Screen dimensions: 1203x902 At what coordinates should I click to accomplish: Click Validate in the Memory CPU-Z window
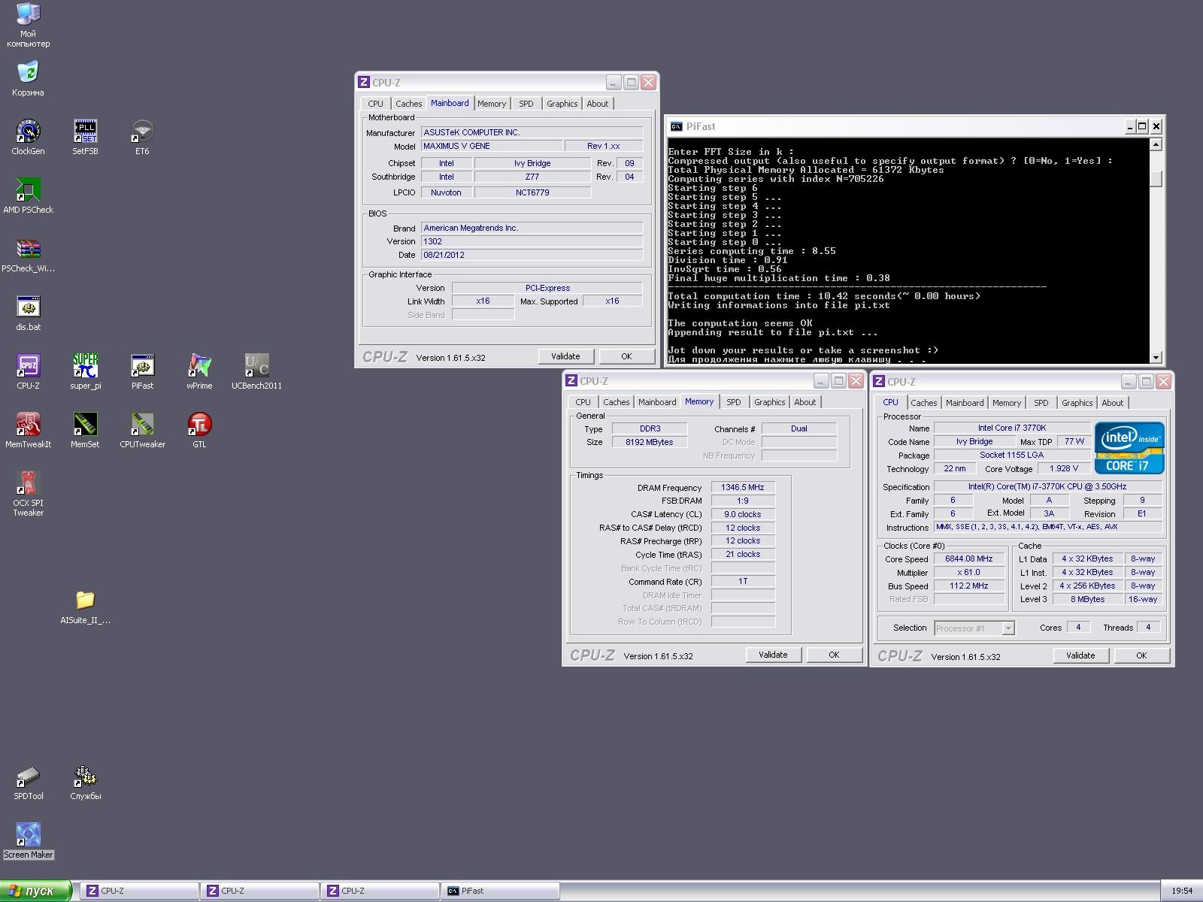(773, 655)
